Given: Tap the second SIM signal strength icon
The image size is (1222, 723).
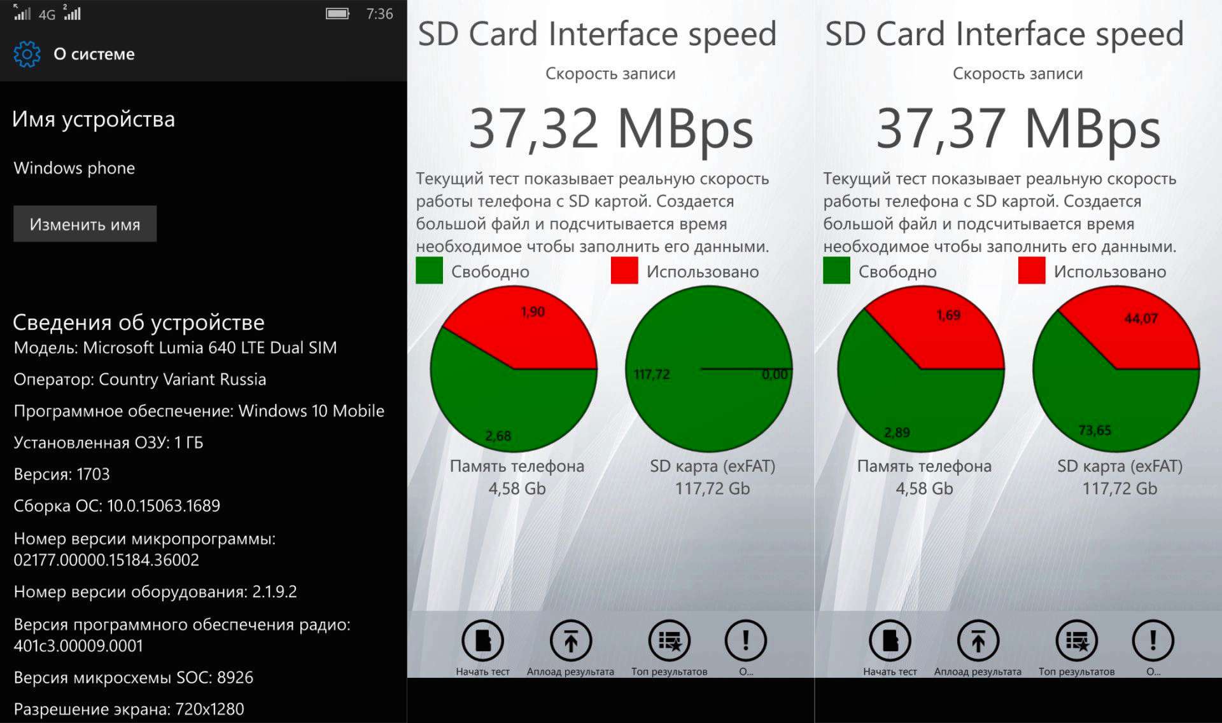Looking at the screenshot, I should click(72, 13).
